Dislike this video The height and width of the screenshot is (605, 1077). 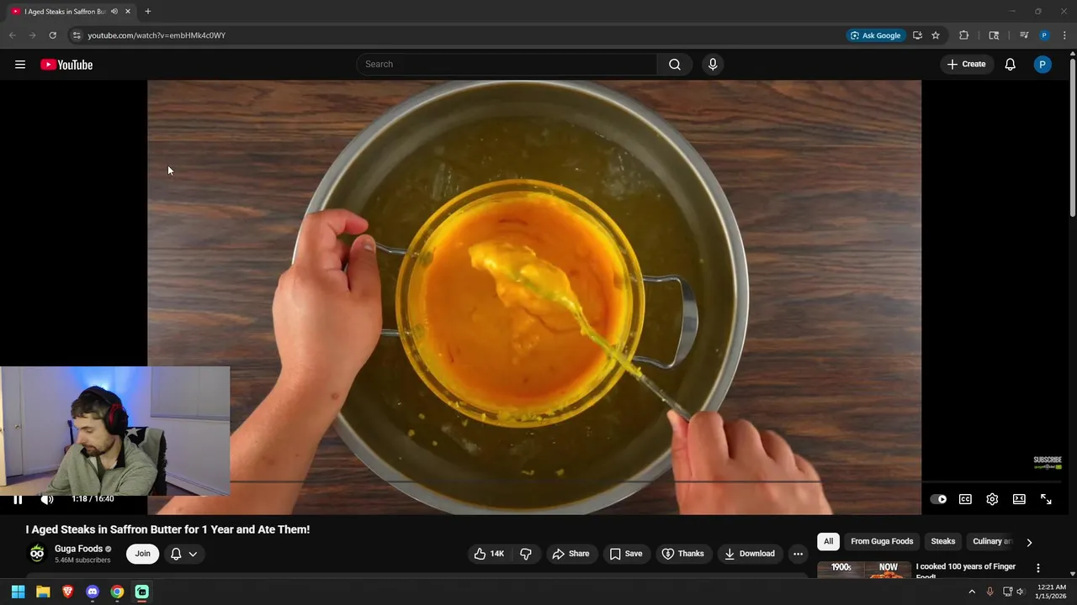coord(526,554)
